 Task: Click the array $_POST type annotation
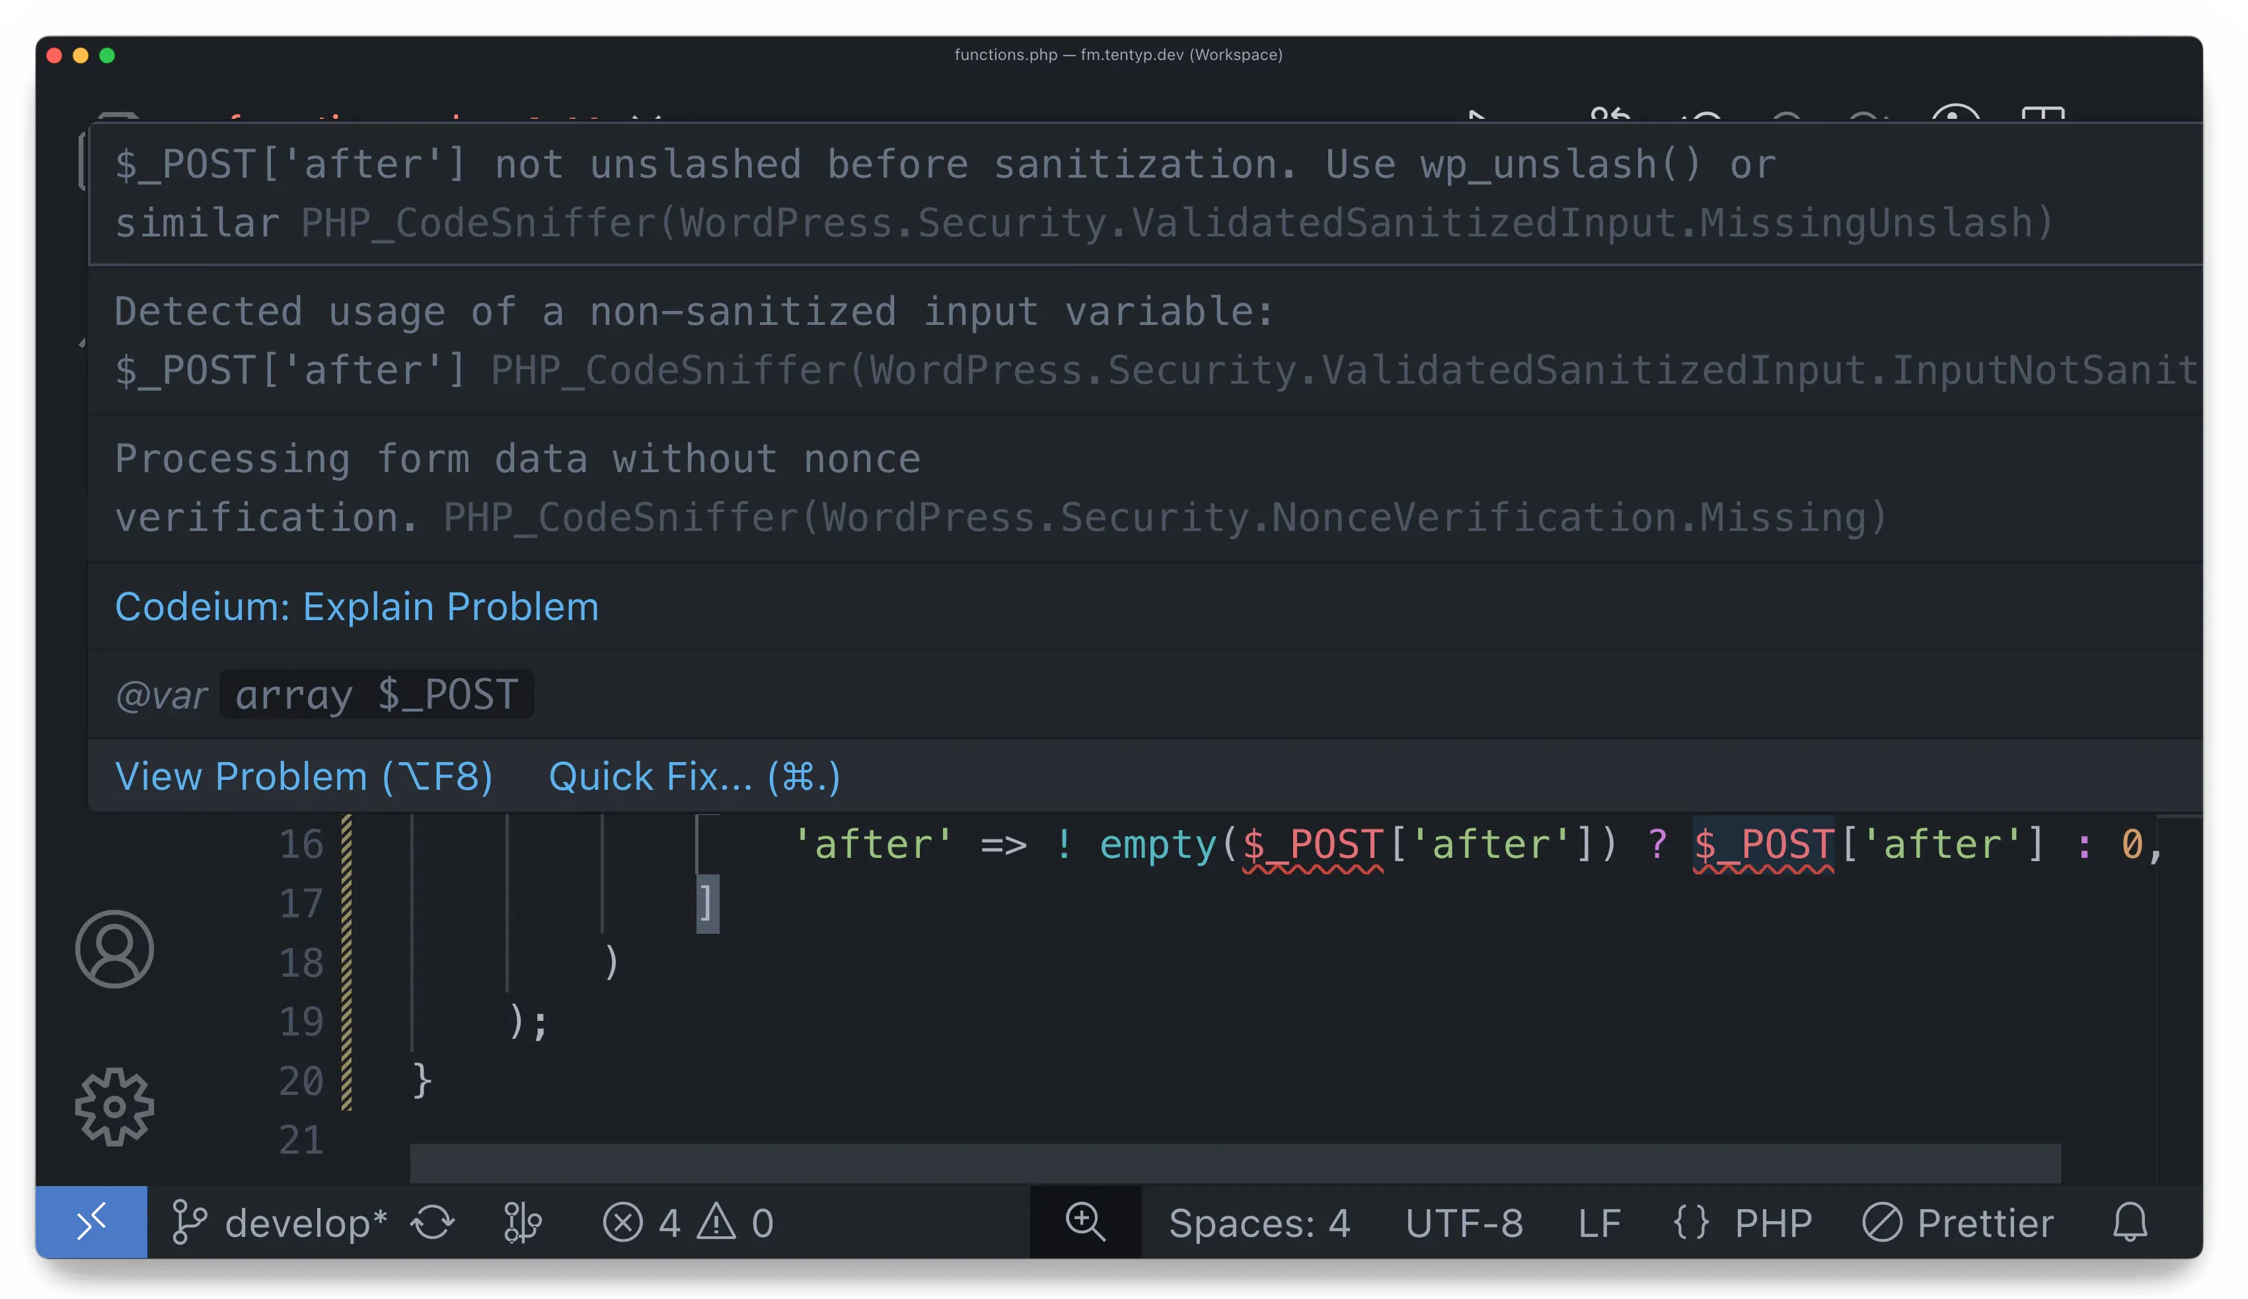[377, 695]
